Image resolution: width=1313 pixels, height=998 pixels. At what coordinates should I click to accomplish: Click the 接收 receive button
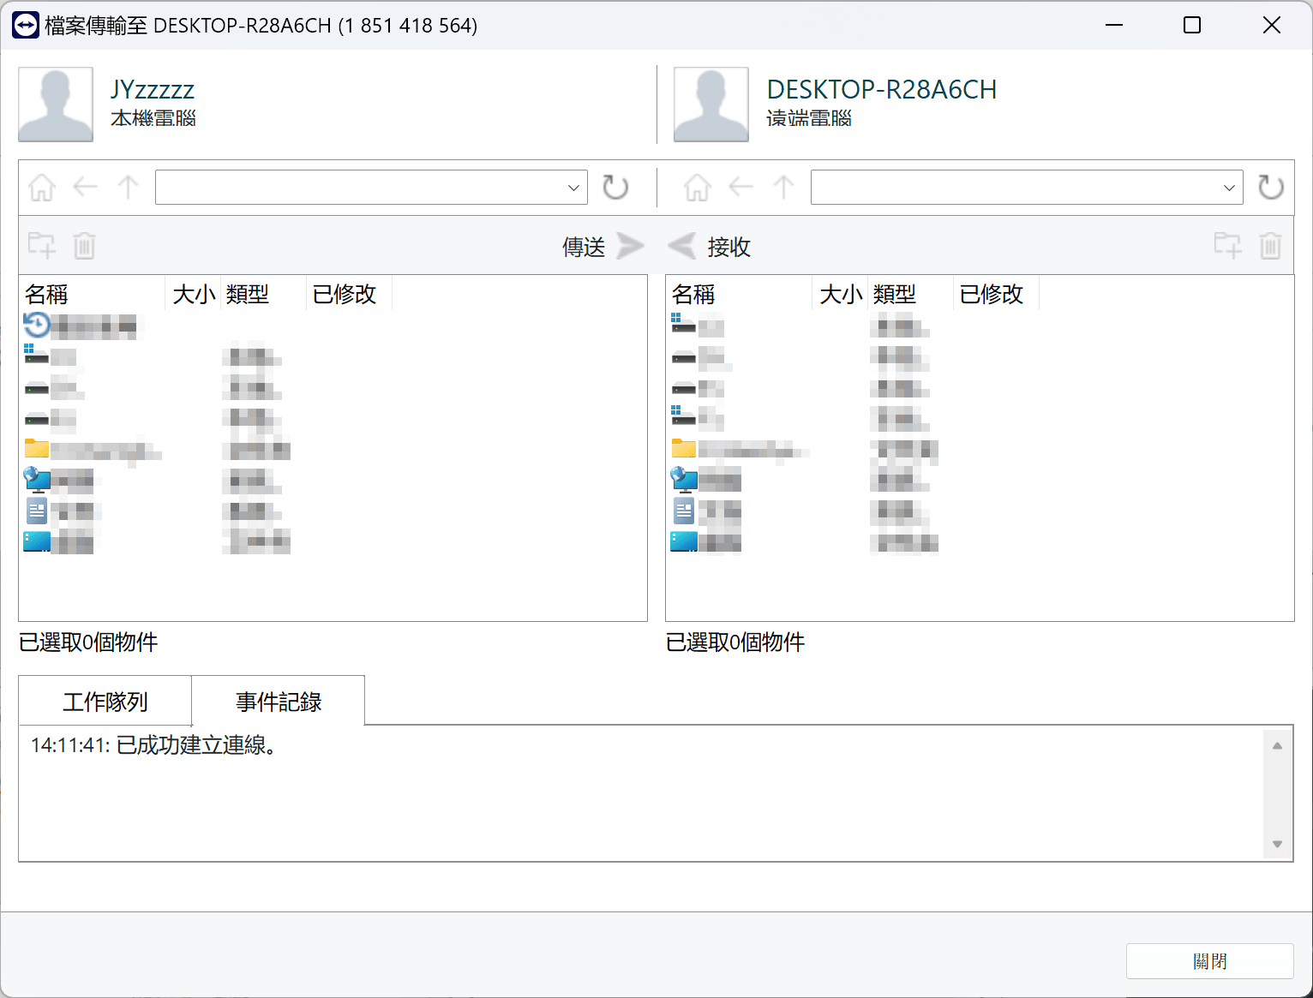(710, 247)
